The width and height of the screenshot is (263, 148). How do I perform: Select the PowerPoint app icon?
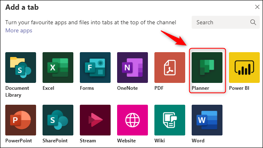pos(21,120)
